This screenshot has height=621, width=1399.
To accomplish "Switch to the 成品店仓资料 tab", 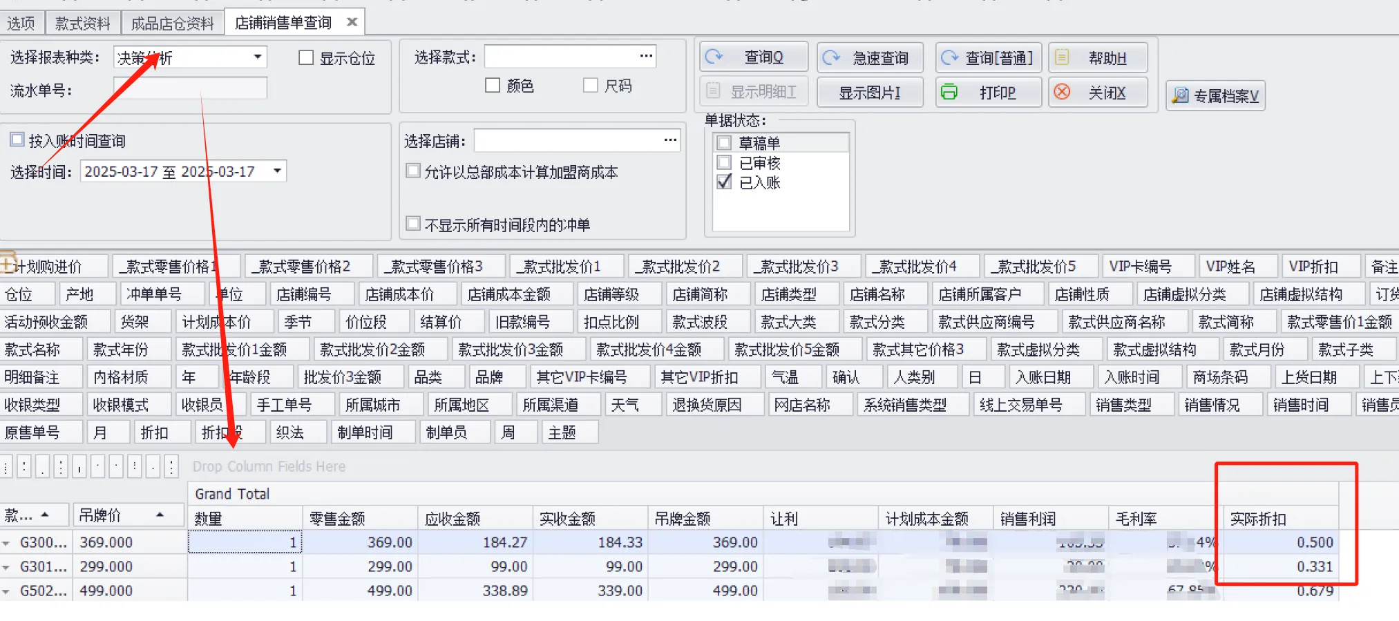I will pyautogui.click(x=172, y=23).
